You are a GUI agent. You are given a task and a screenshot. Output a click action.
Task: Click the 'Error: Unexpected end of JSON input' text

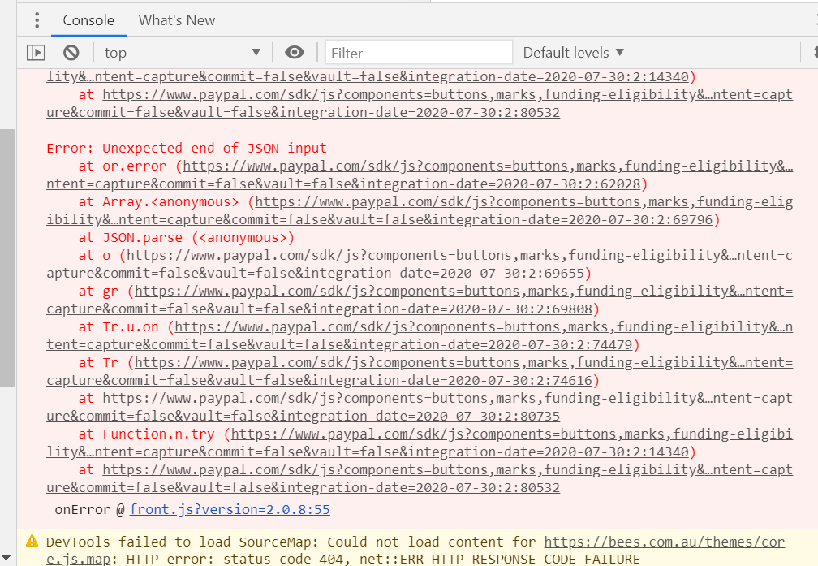pyautogui.click(x=187, y=149)
